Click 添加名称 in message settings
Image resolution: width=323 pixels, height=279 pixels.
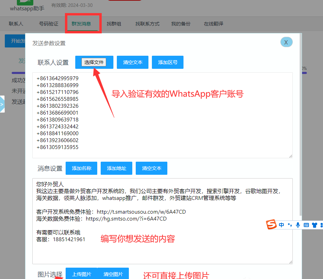[x=81, y=168]
